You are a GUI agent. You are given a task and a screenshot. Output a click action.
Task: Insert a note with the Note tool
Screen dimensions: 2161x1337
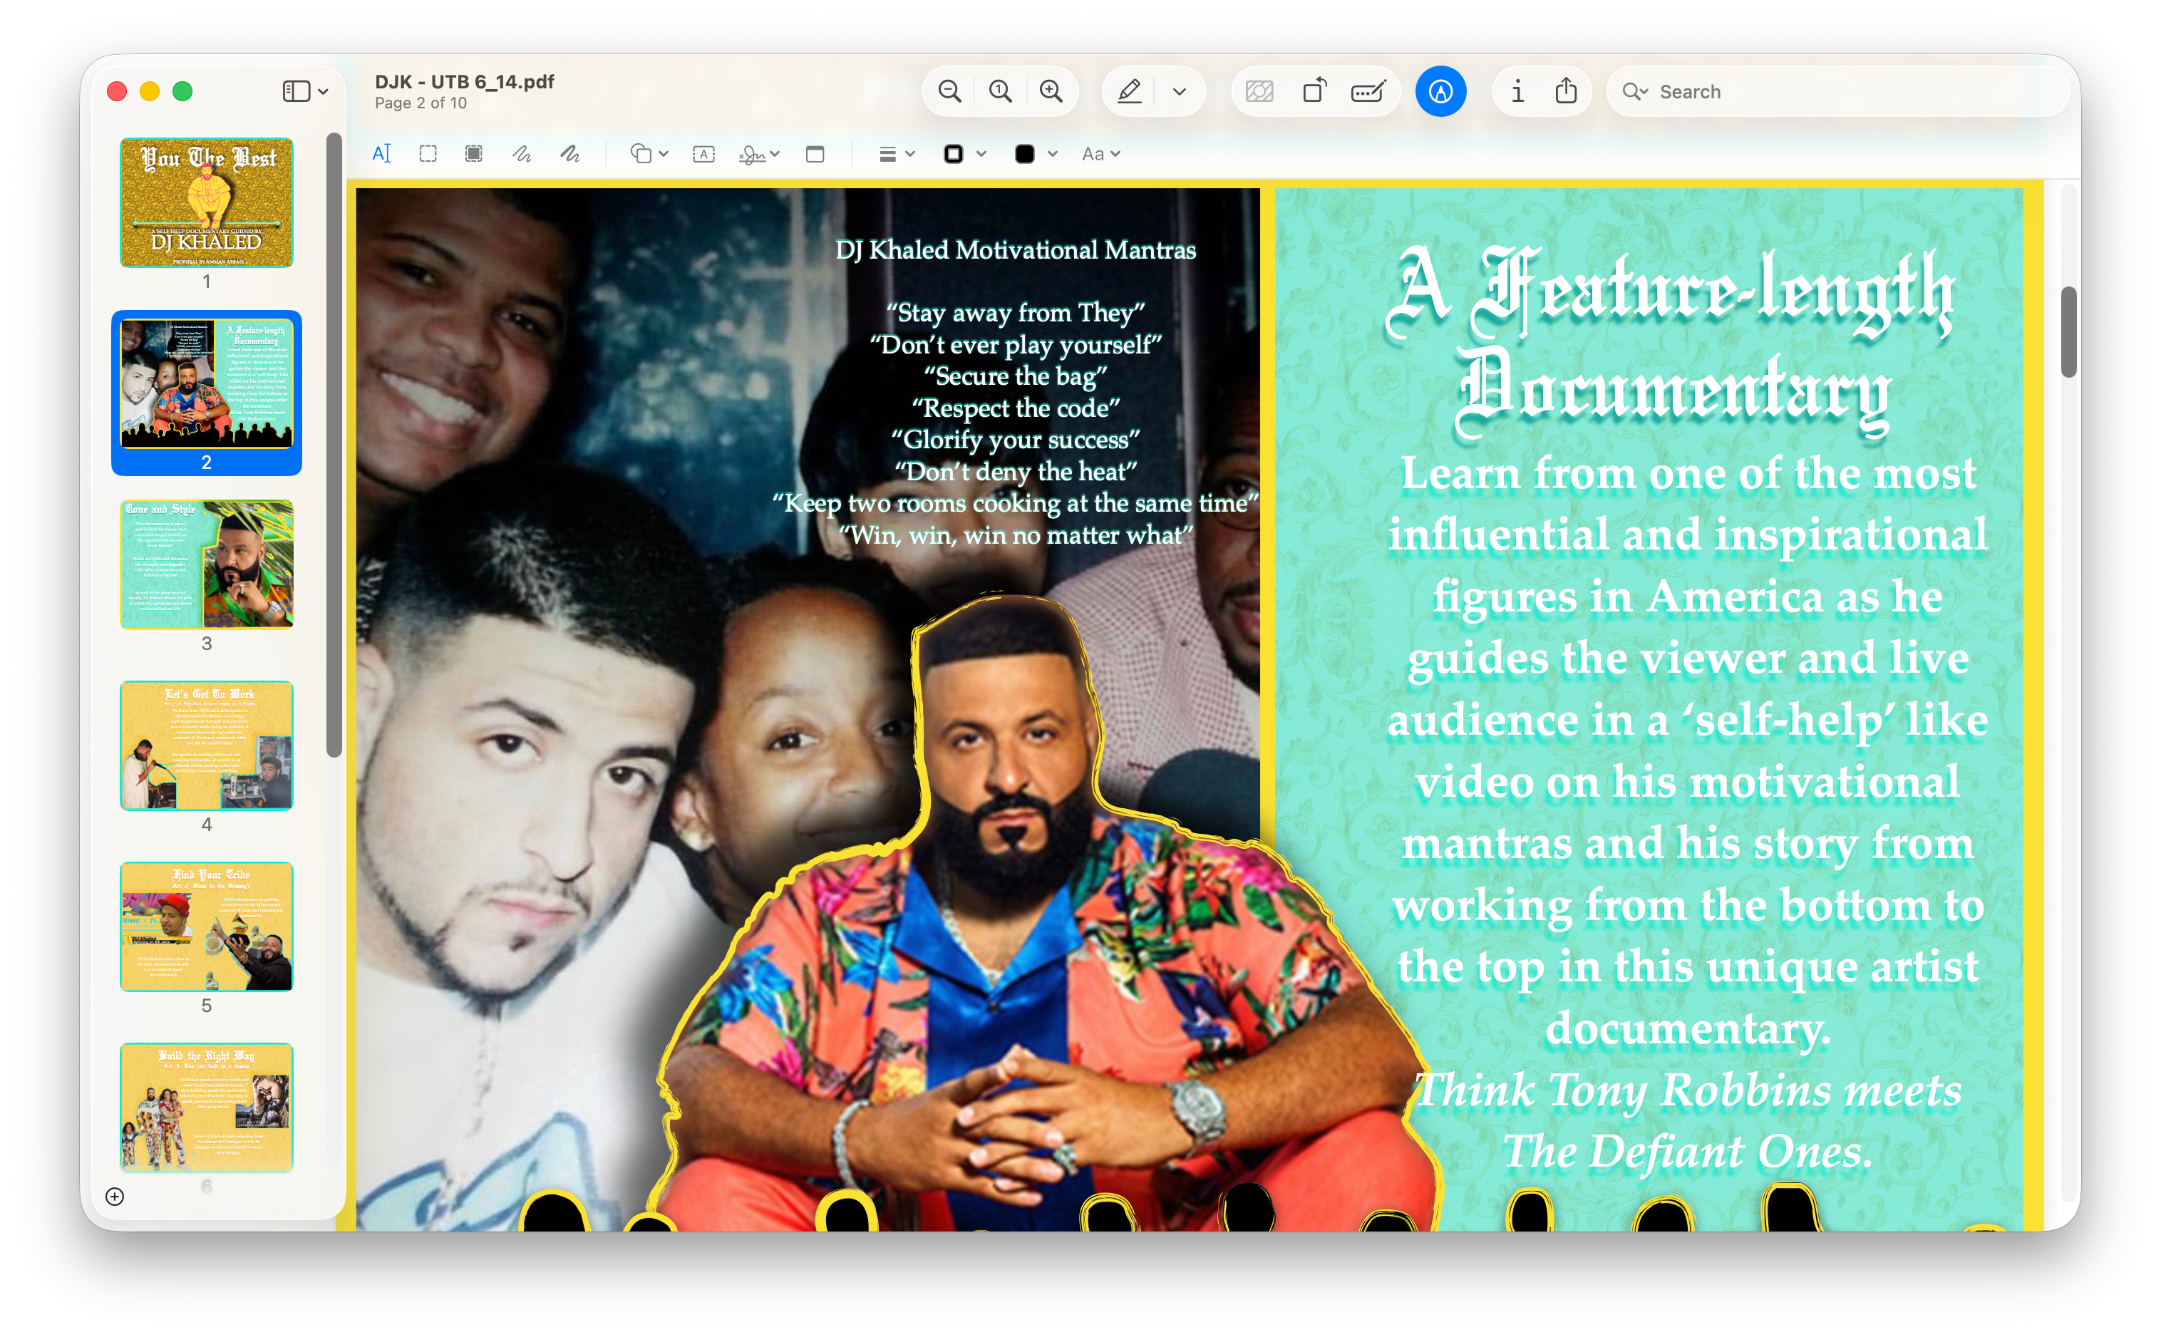tap(815, 154)
